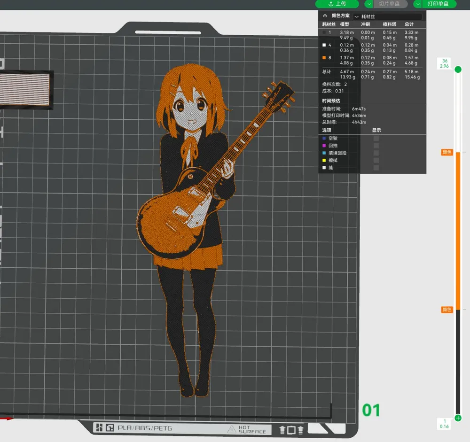
Task: Collapse the 颜色方案 panel with double chevron
Action: point(325,16)
